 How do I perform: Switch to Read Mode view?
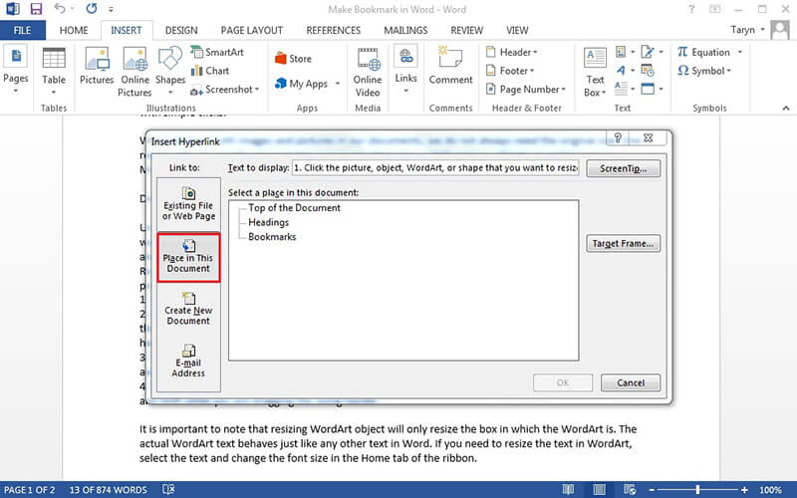pyautogui.click(x=568, y=490)
